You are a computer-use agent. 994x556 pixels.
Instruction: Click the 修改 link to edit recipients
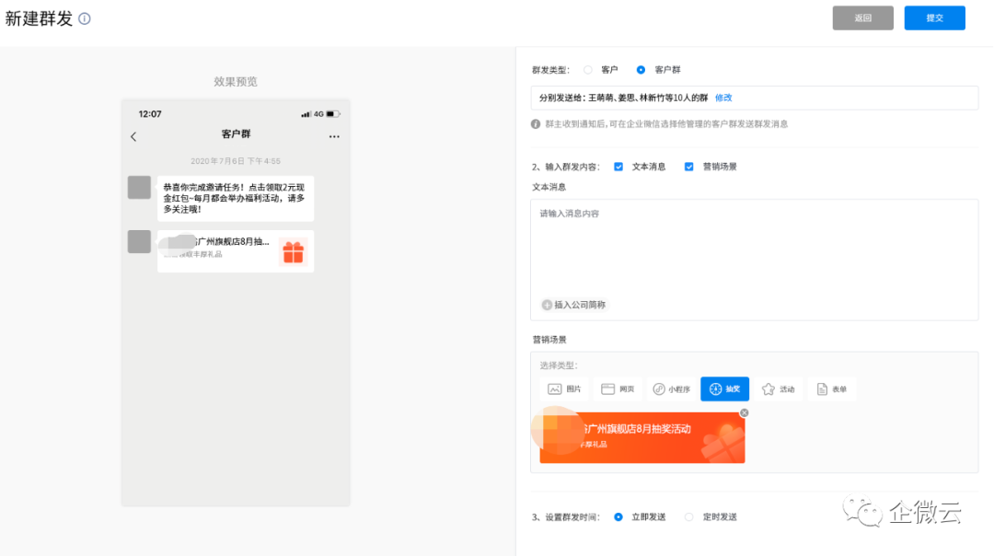click(x=723, y=98)
